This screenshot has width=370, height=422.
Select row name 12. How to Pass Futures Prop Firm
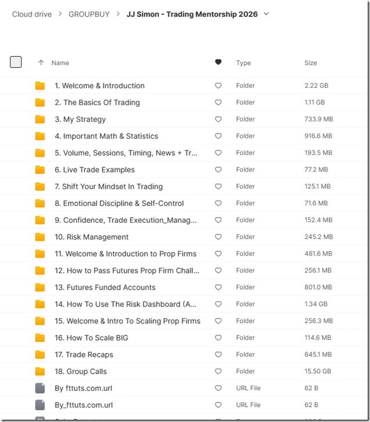coord(127,270)
